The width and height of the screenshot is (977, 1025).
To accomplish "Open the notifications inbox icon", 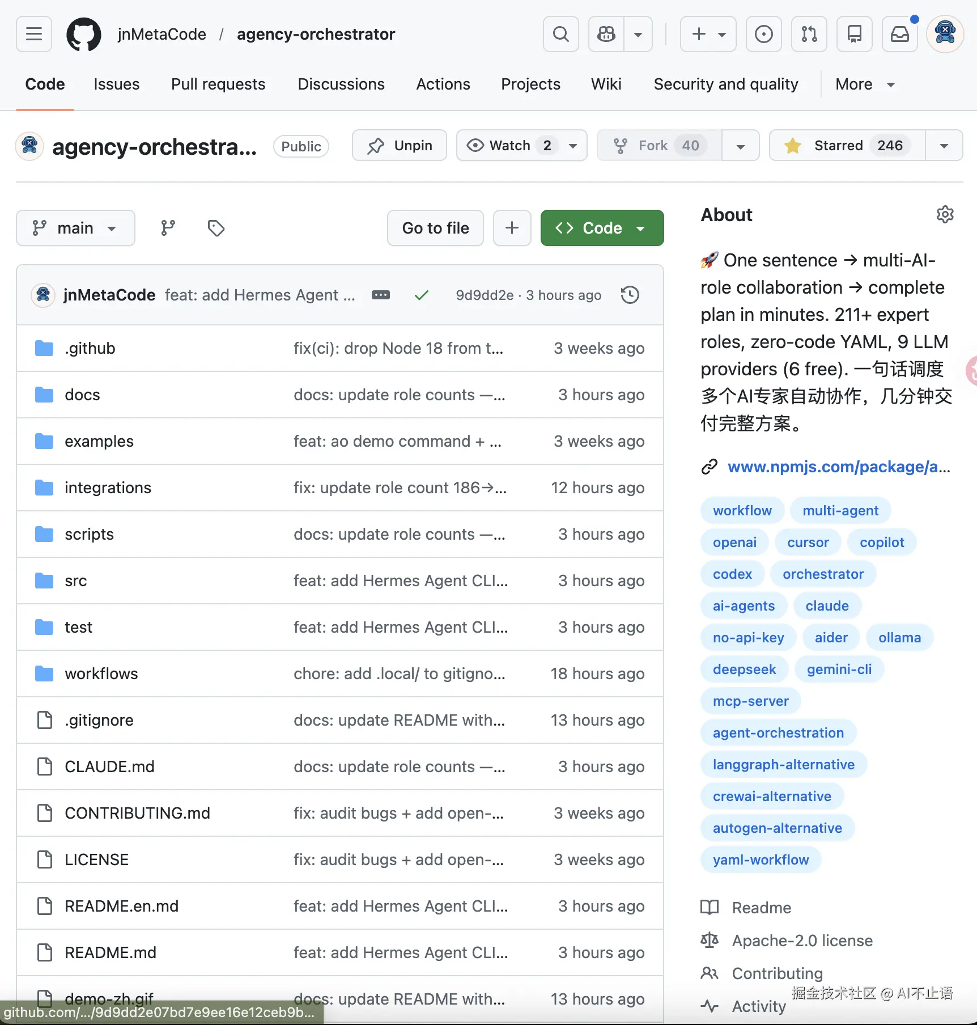I will coord(900,34).
